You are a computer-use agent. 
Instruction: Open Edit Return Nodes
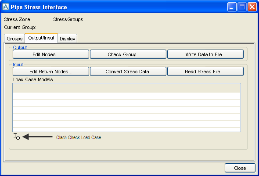coord(51,72)
